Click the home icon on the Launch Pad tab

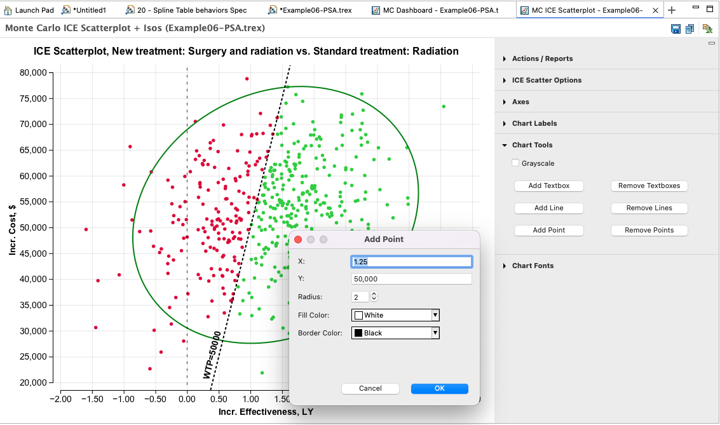click(x=6, y=10)
